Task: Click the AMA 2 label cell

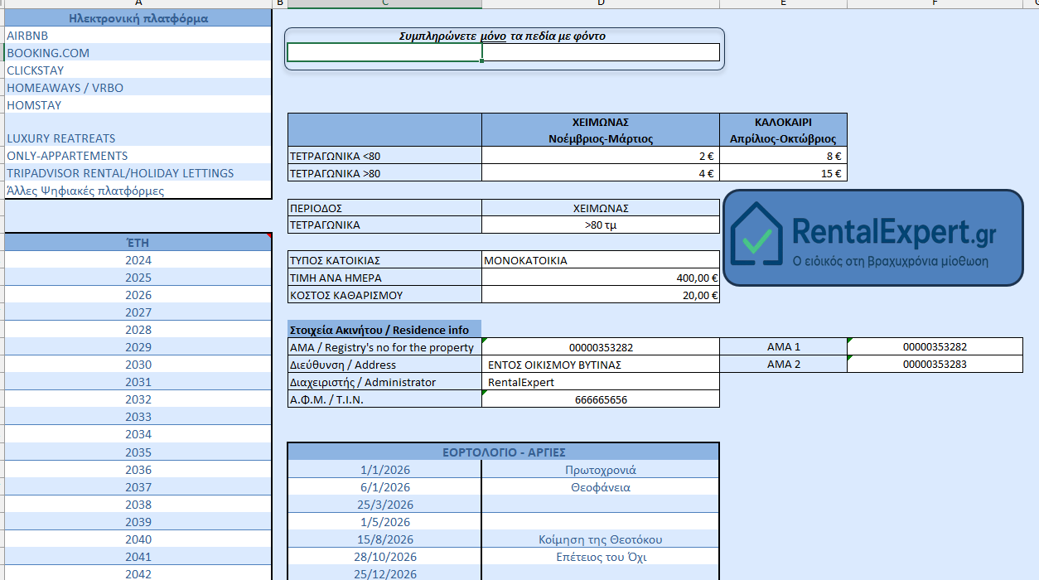Action: [783, 364]
